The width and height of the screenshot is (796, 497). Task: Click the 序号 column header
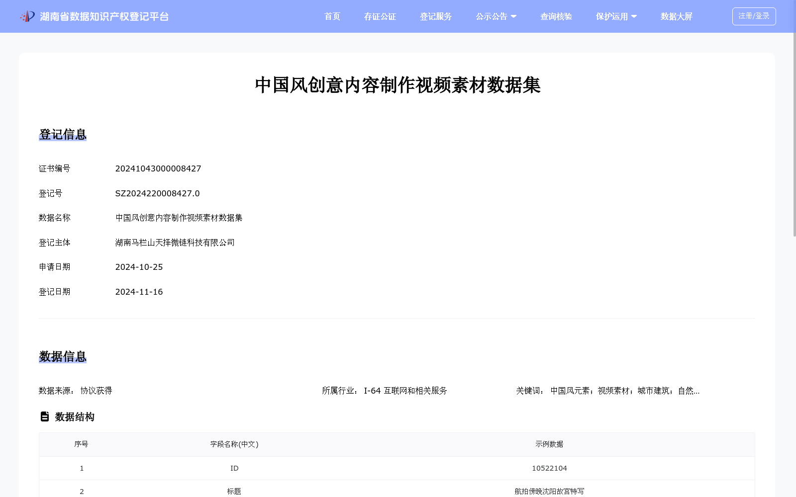tap(82, 444)
